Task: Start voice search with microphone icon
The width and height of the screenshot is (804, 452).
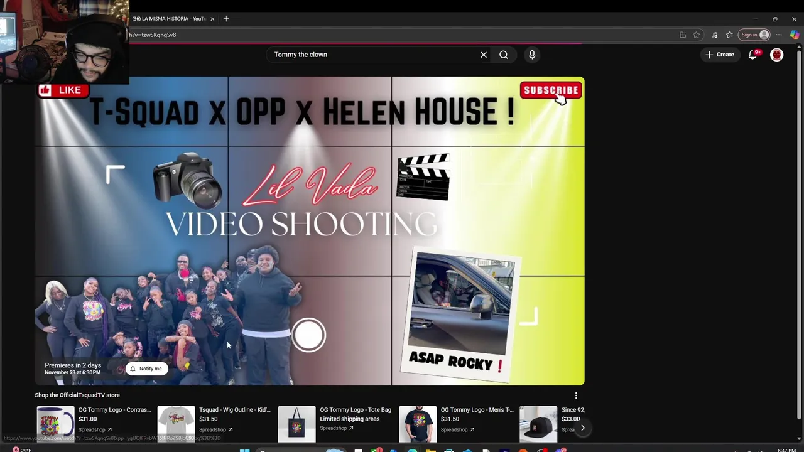Action: 532,55
